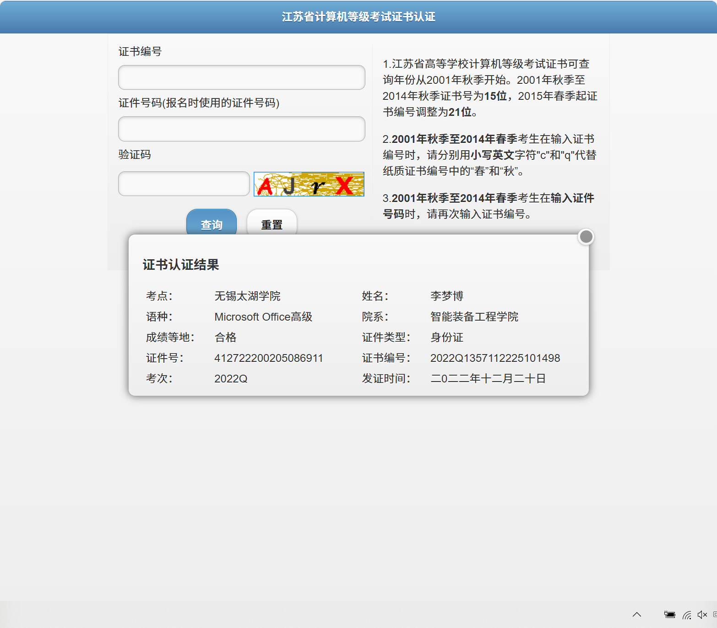Select the Microsoft Office高级 value
The height and width of the screenshot is (628, 717).
coord(263,317)
